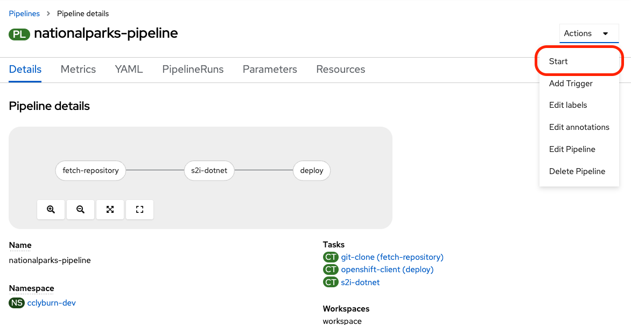
Task: Switch to the Details tab
Action: [25, 70]
